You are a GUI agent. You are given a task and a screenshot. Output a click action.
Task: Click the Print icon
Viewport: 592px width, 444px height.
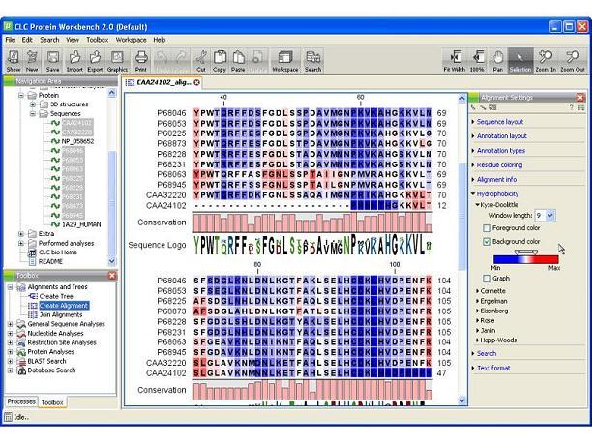pyautogui.click(x=141, y=60)
